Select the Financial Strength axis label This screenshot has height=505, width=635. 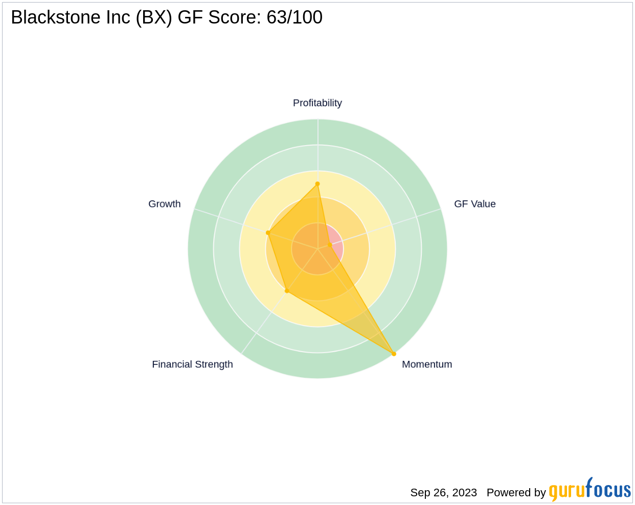192,364
